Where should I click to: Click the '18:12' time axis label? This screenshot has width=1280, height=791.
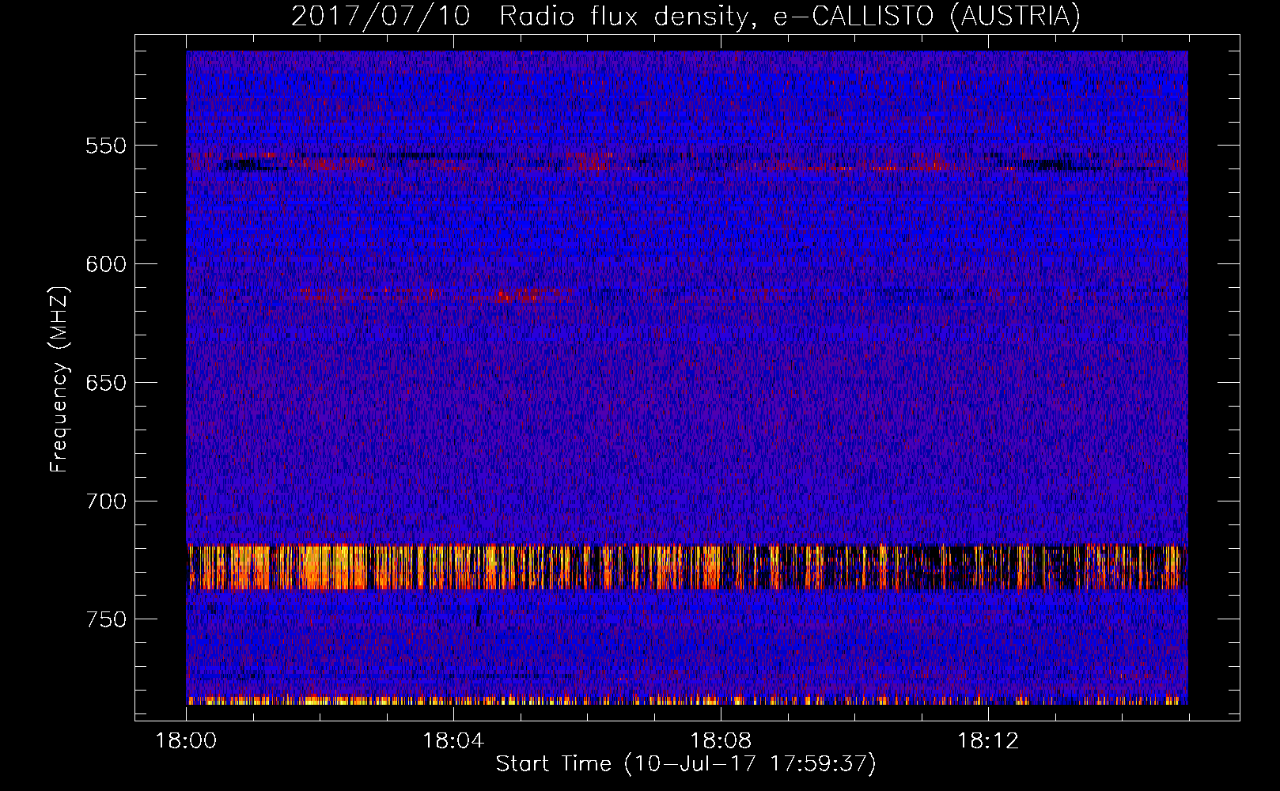coord(988,741)
